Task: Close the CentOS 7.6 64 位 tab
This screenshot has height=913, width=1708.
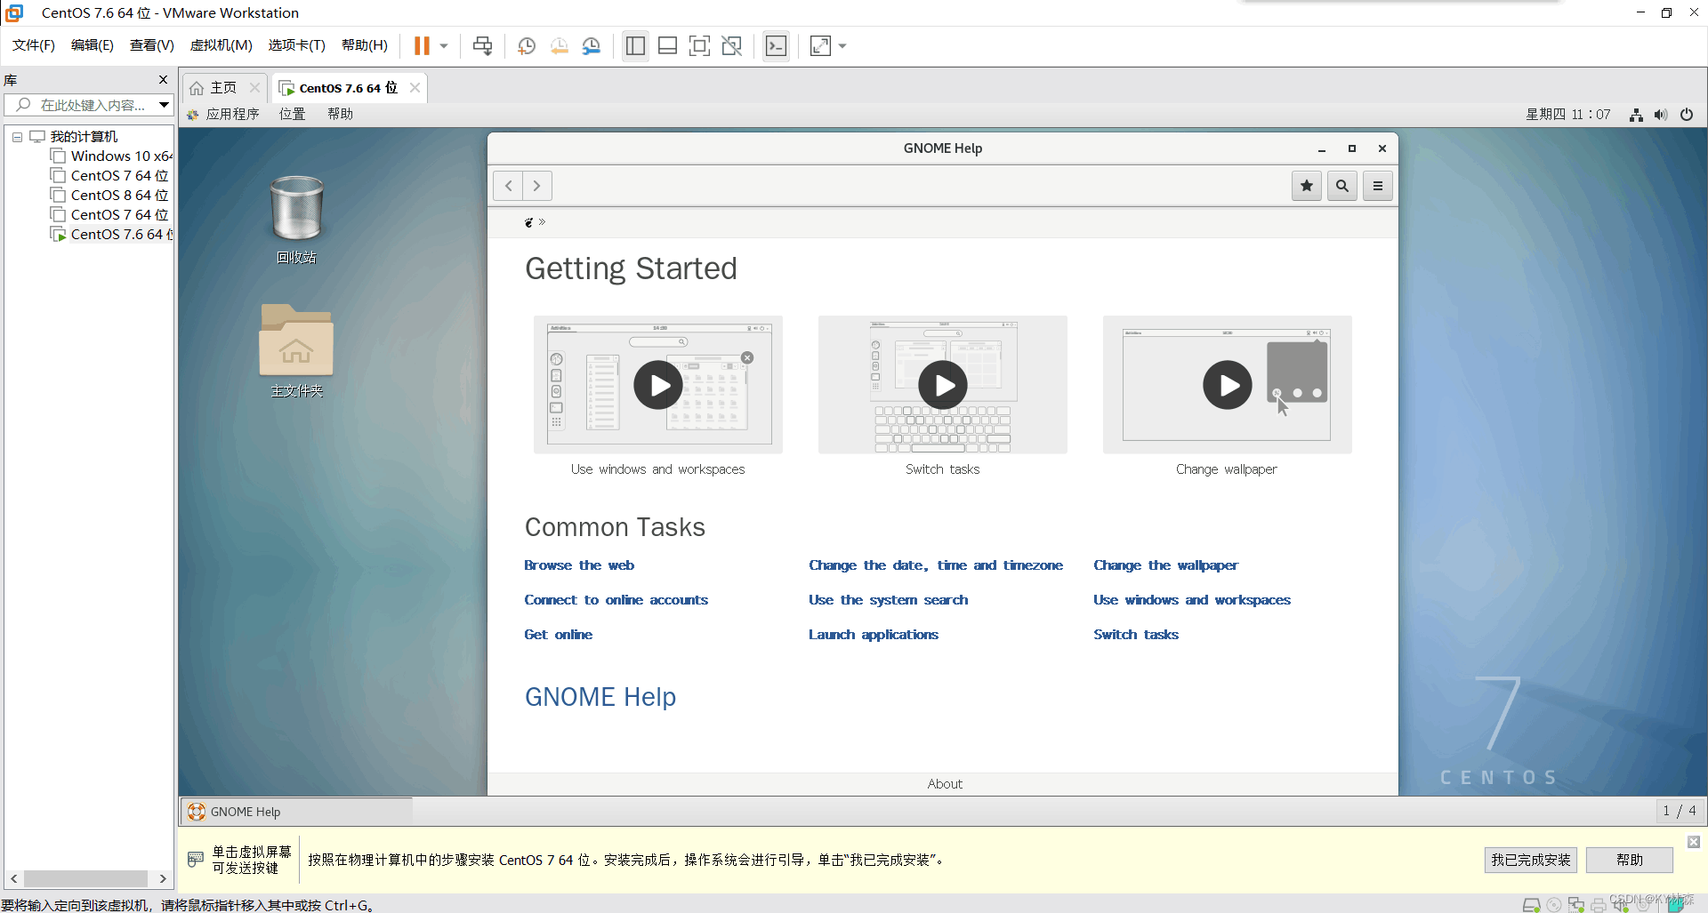Action: click(415, 87)
